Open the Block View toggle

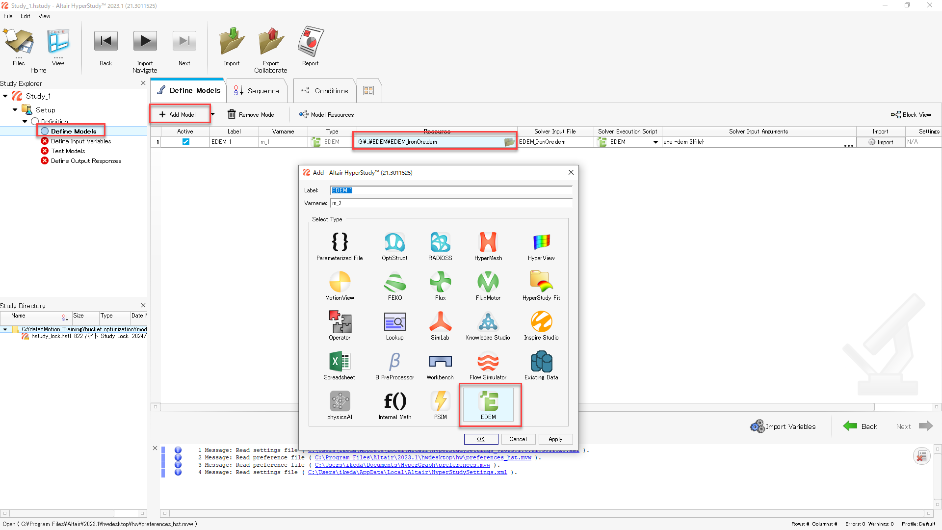pos(911,114)
